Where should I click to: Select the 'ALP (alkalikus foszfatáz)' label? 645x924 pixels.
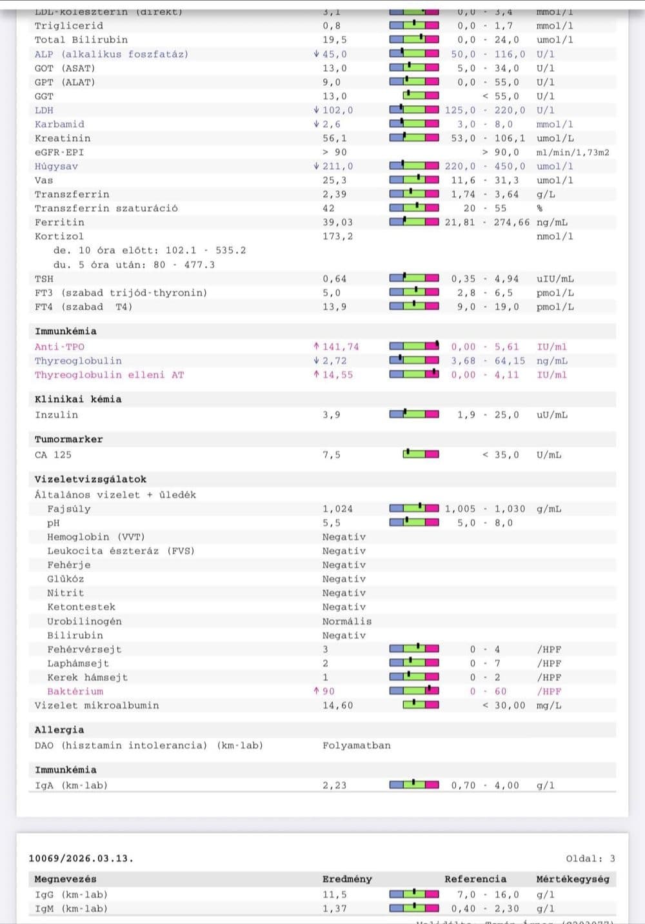pos(112,54)
